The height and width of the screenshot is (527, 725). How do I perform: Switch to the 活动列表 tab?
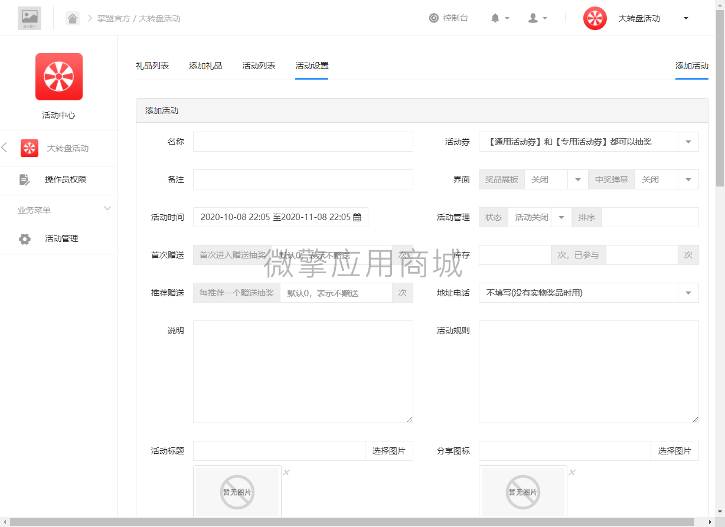(x=259, y=66)
